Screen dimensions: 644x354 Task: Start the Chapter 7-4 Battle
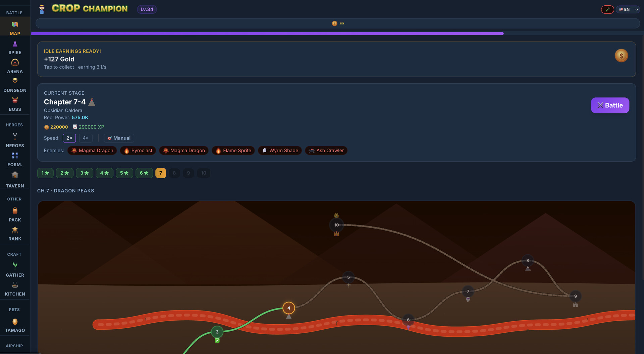point(609,105)
